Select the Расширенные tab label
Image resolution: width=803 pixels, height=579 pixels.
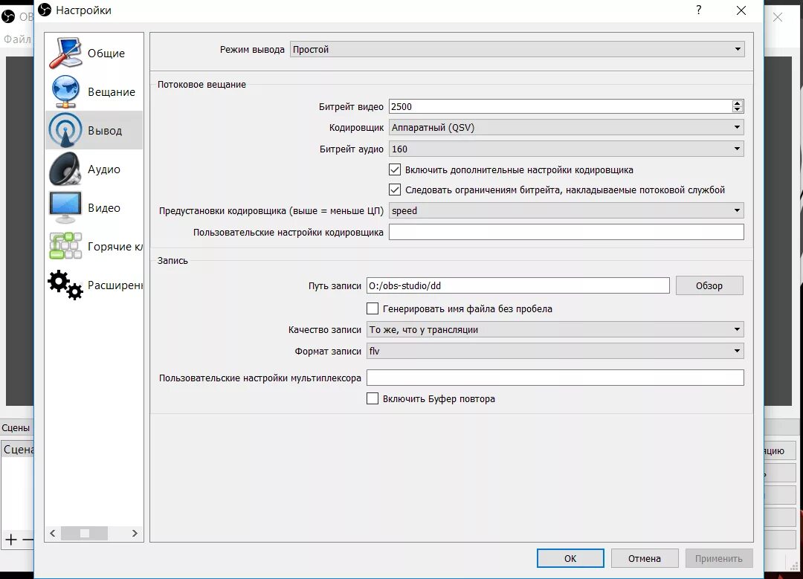tap(115, 285)
